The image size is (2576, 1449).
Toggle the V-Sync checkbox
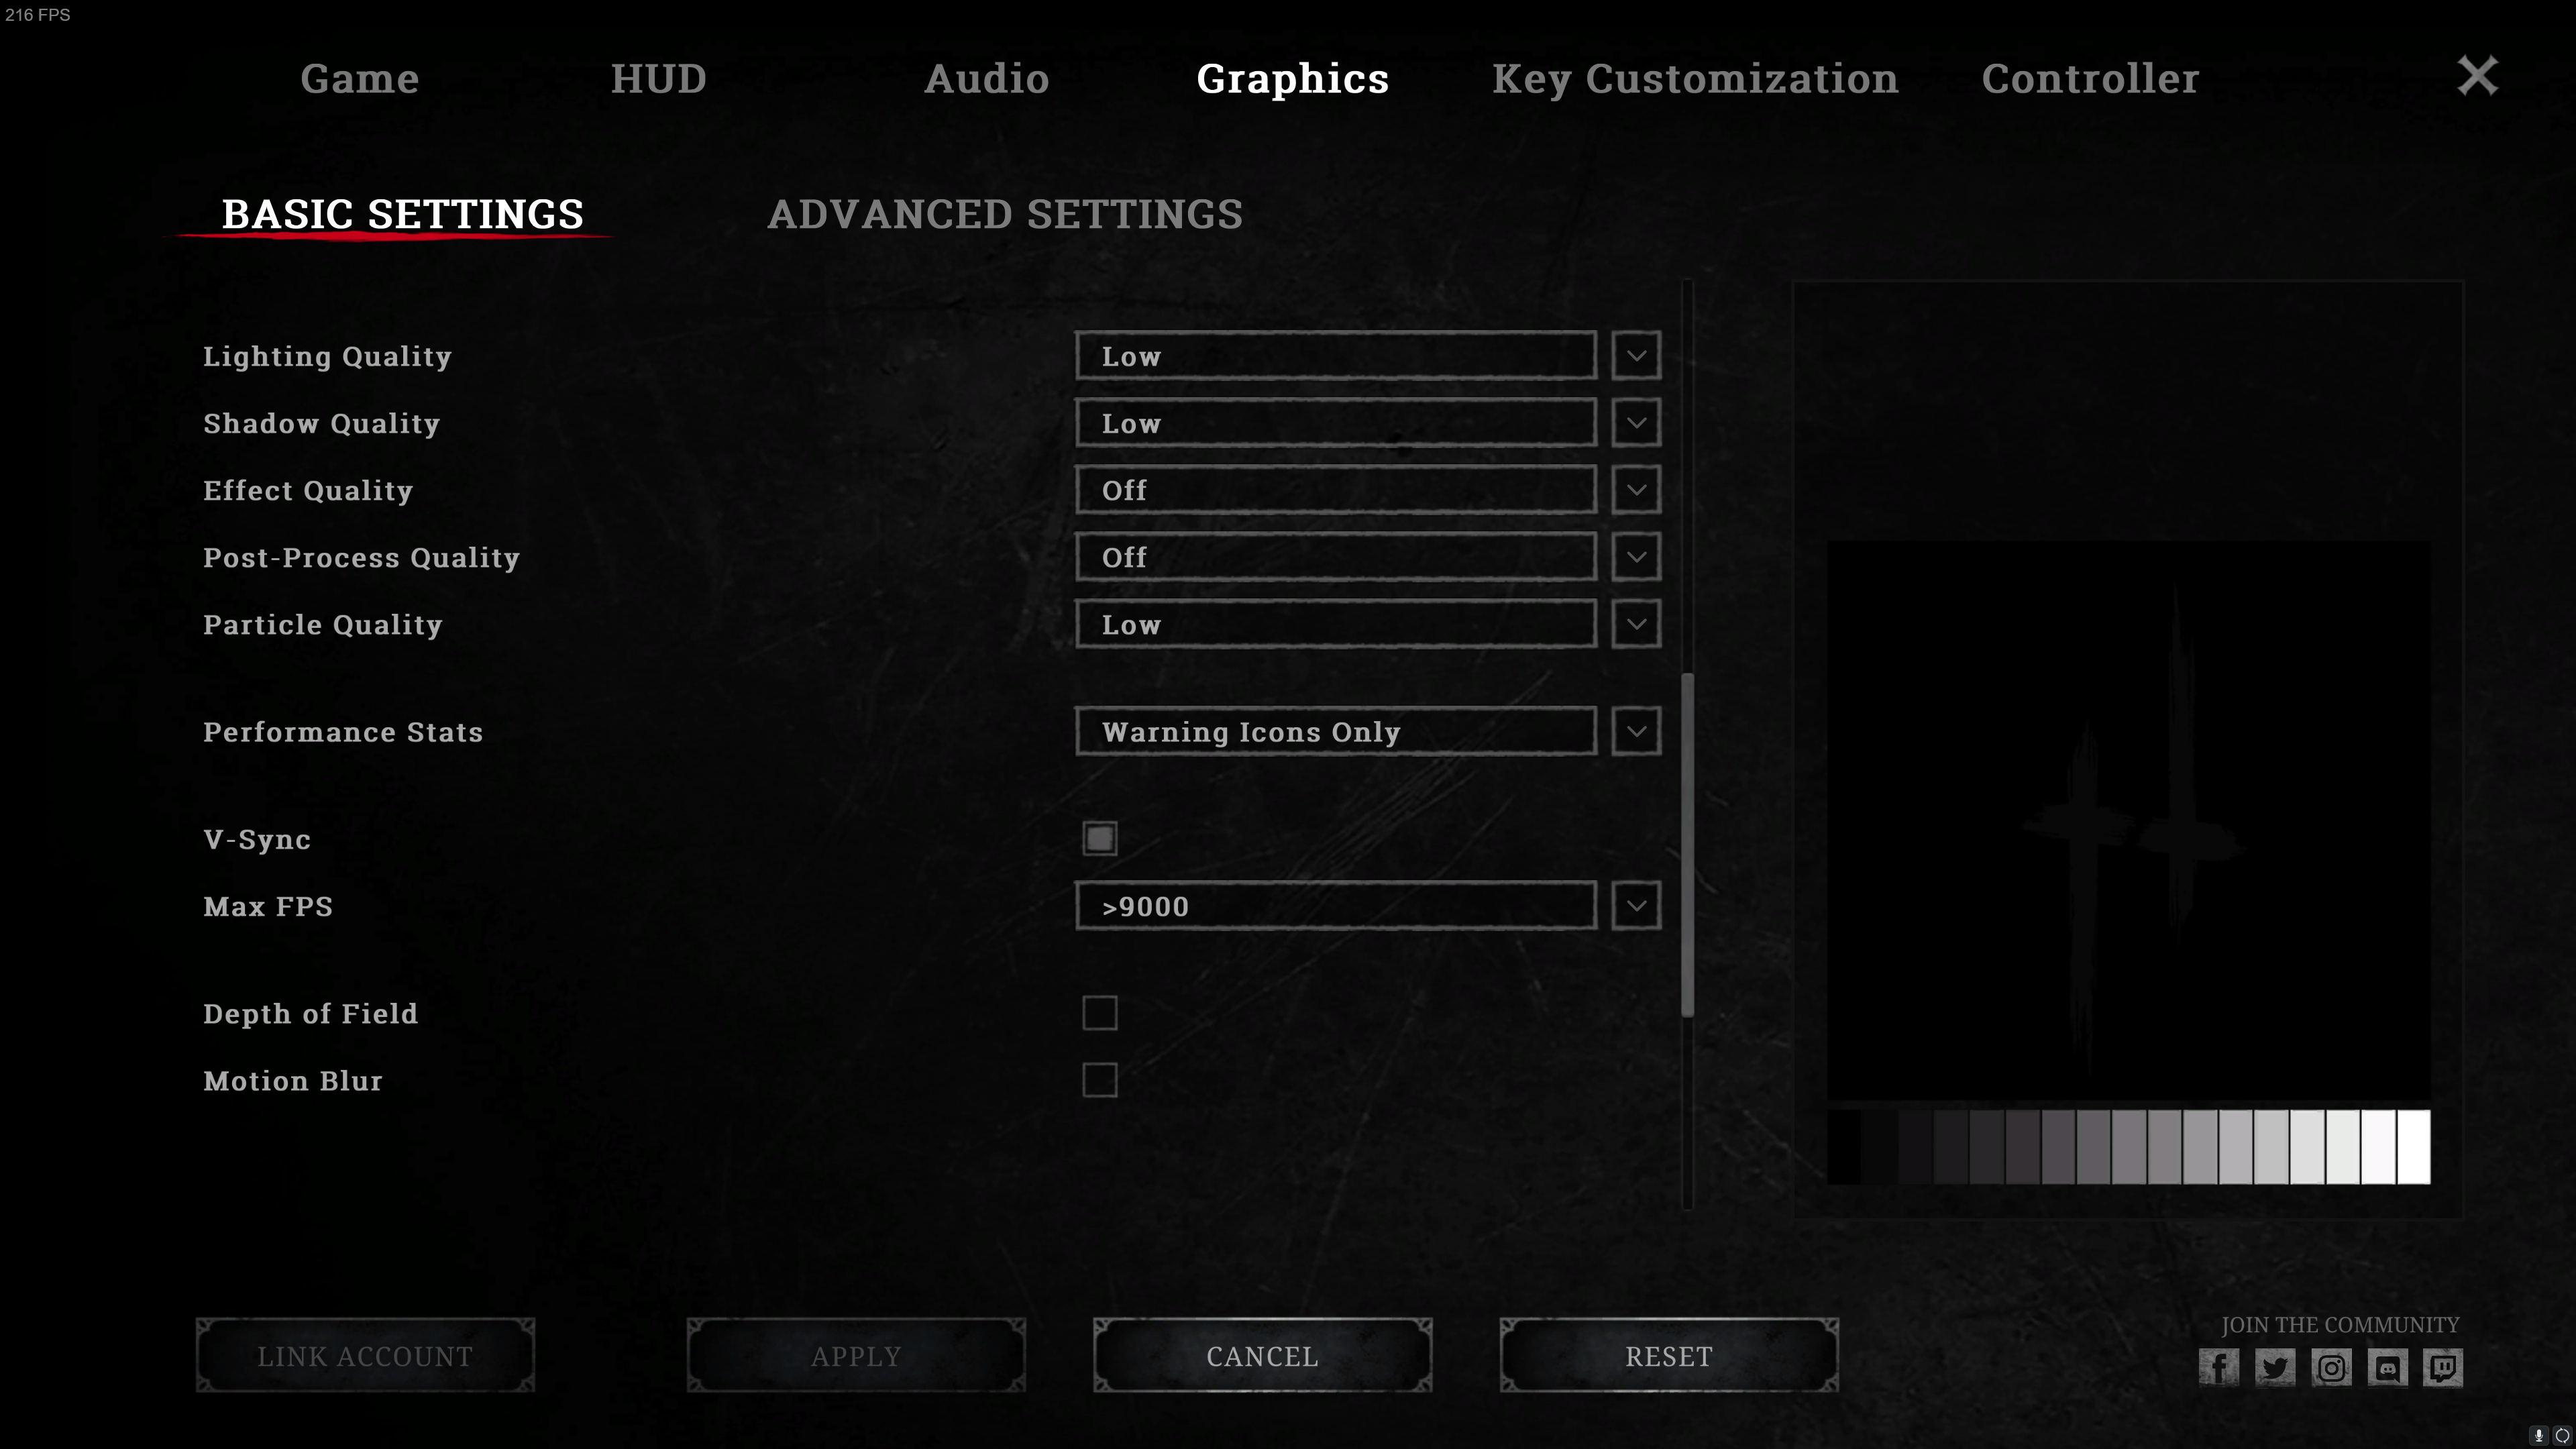click(x=1099, y=838)
